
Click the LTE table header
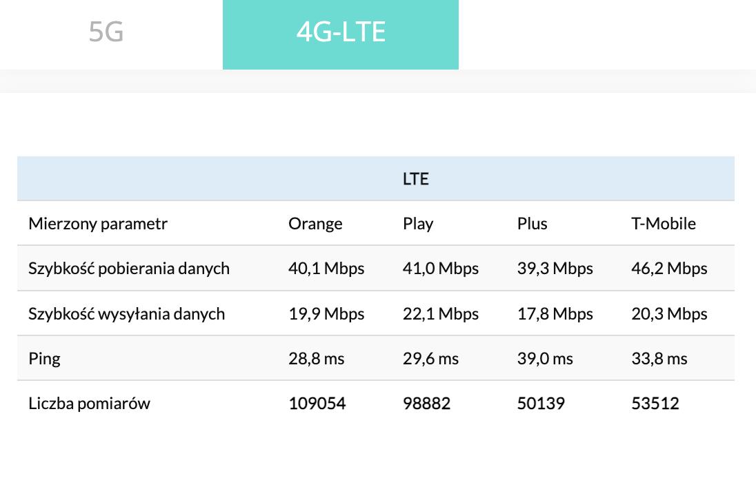click(x=415, y=179)
